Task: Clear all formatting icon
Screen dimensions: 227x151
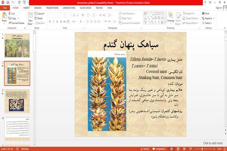Action: tap(82, 15)
